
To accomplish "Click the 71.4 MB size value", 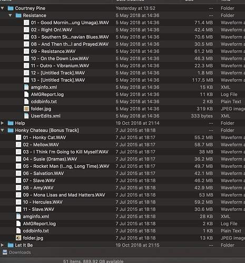I will click(203, 23).
